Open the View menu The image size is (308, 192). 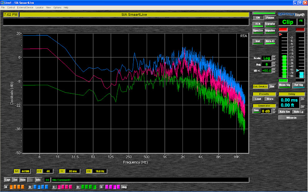(49, 7)
